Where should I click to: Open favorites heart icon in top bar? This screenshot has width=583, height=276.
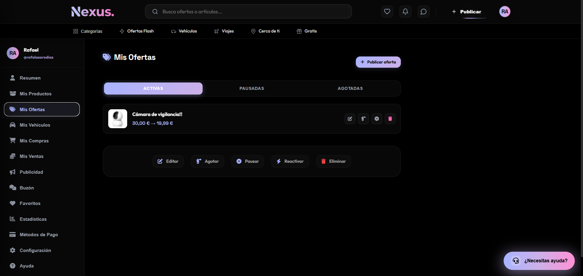point(387,12)
